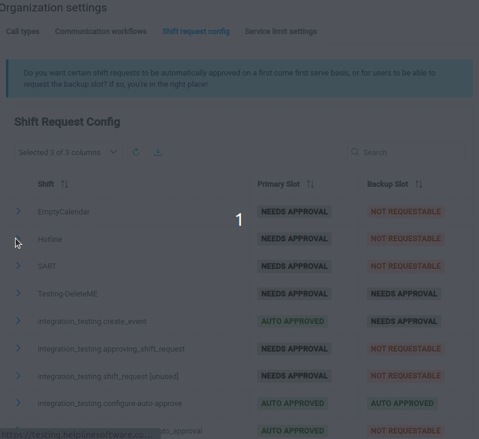479x439 pixels.
Task: Click the integration_testing.create_event shift name
Action: click(x=92, y=321)
